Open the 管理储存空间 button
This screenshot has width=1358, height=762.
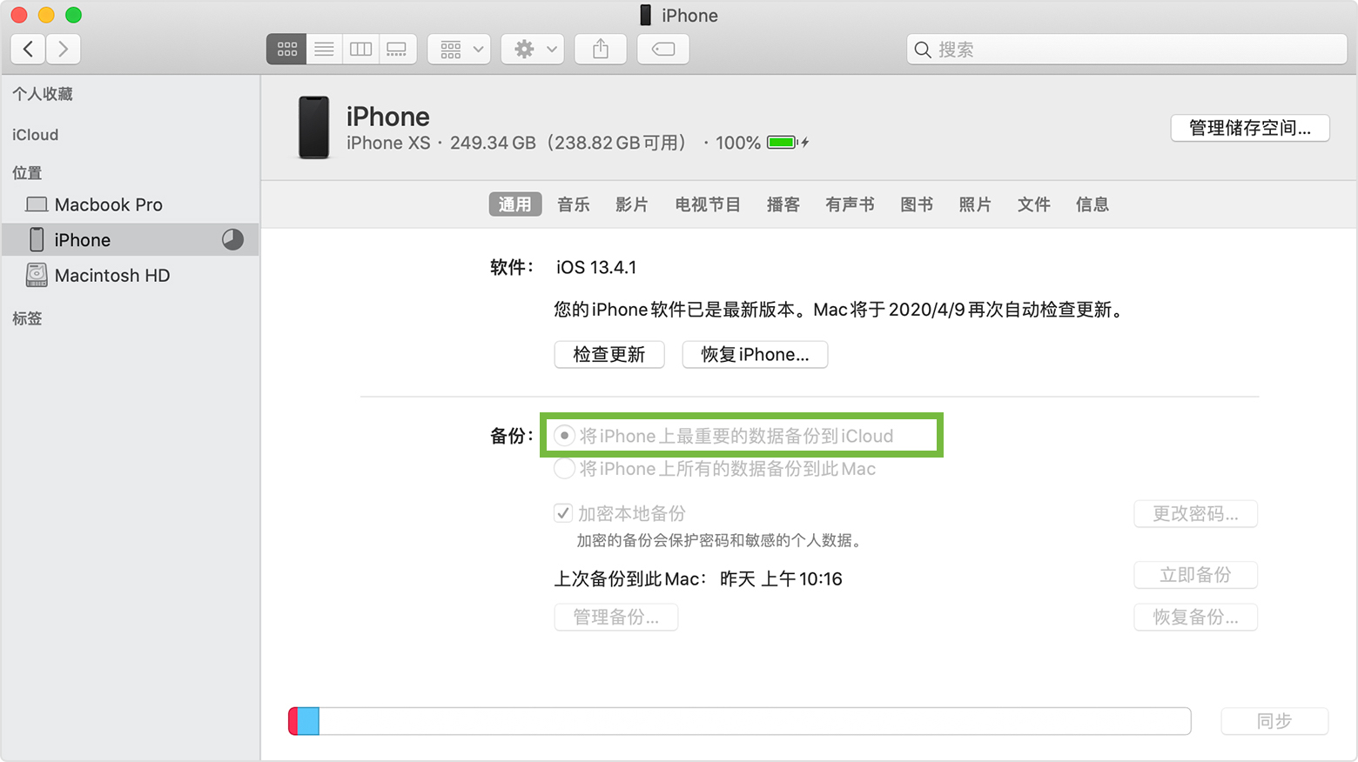tap(1250, 128)
